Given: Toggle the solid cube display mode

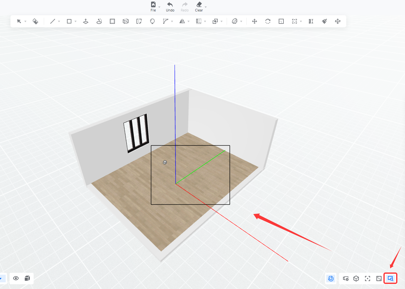Looking at the screenshot, I should point(27,279).
